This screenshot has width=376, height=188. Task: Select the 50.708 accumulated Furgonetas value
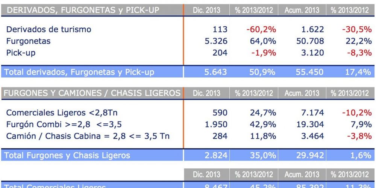[x=310, y=41]
